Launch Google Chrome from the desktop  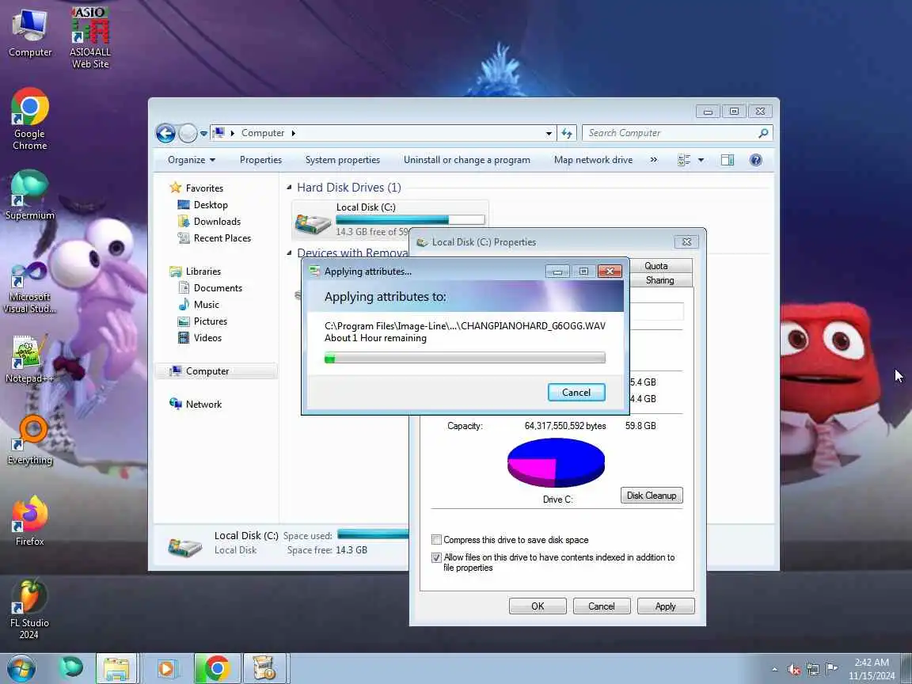pos(29,120)
